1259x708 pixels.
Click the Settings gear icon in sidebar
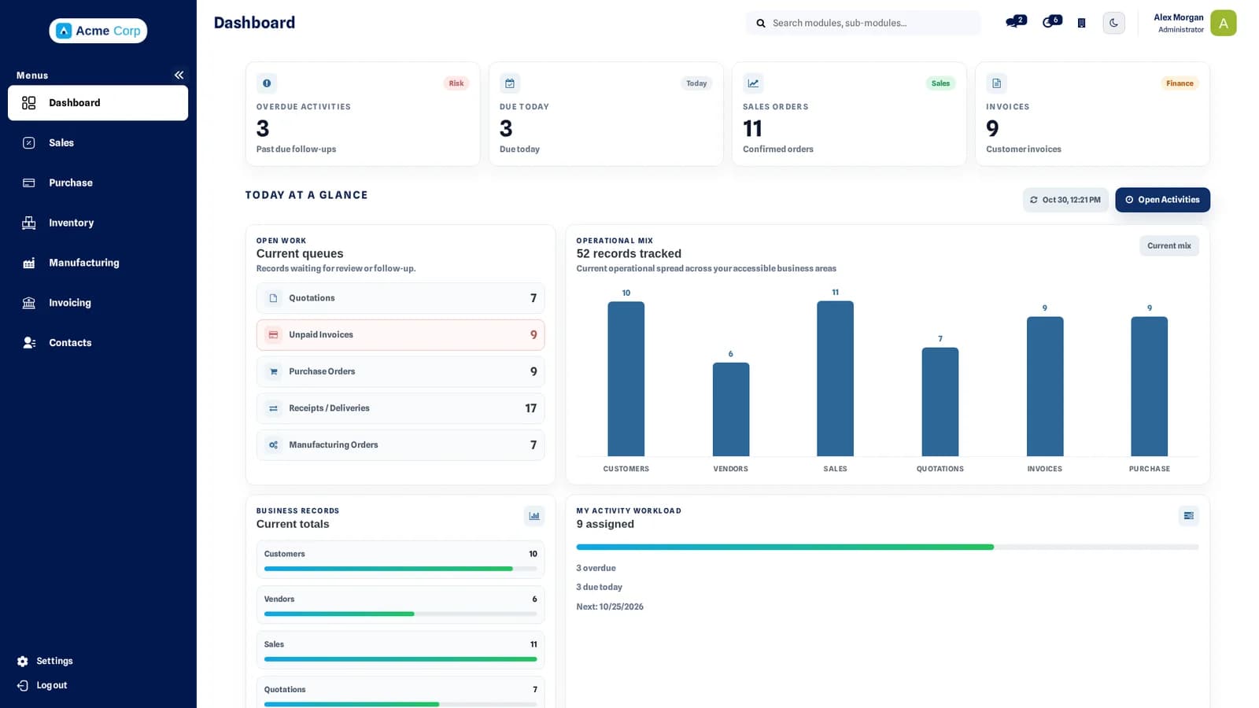pyautogui.click(x=23, y=662)
